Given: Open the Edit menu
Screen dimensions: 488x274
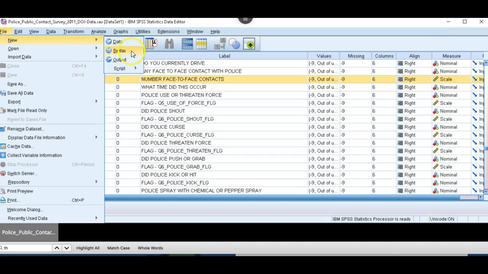Looking at the screenshot, I should pyautogui.click(x=18, y=32).
